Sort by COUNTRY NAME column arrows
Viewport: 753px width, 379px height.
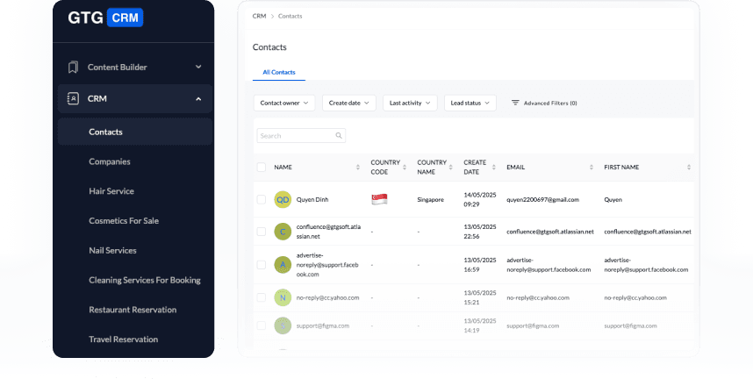pos(450,168)
